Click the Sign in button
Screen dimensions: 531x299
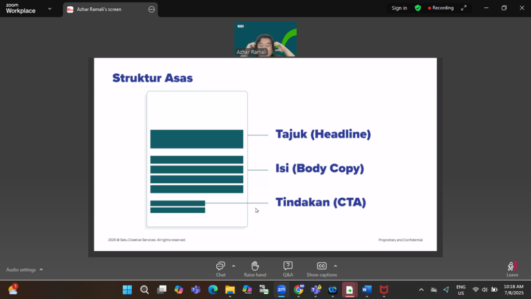399,8
